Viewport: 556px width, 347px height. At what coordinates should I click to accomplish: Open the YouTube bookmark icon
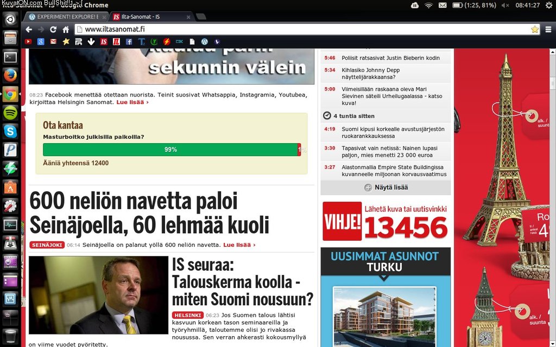point(28,41)
